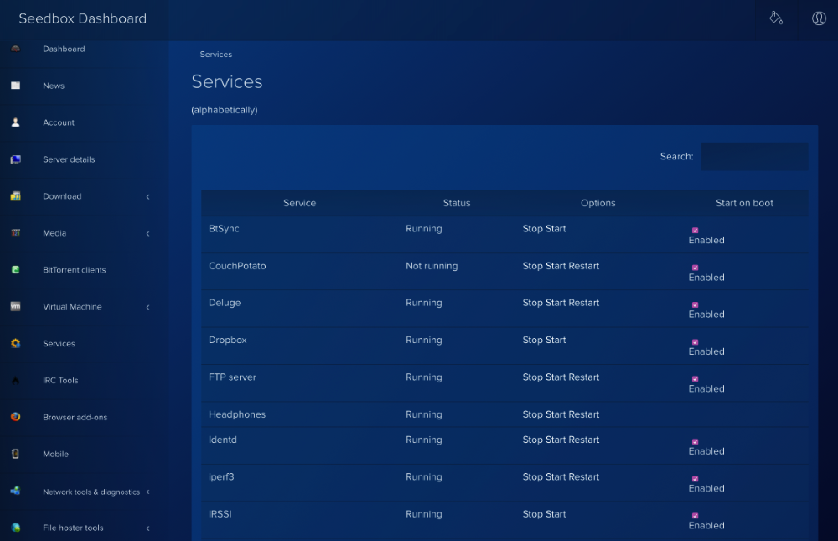This screenshot has width=838, height=541.
Task: Expand Network tools & diagnostics chevron
Action: point(148,492)
